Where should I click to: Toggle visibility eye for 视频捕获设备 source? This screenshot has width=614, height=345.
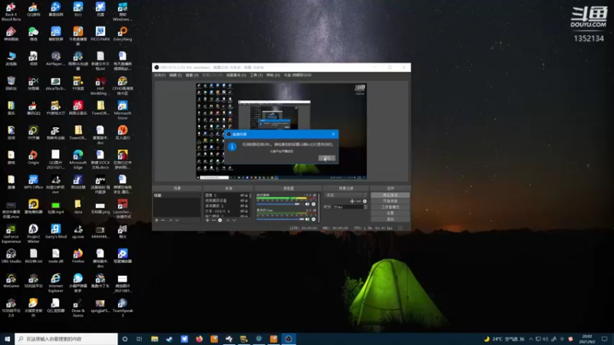click(x=242, y=200)
